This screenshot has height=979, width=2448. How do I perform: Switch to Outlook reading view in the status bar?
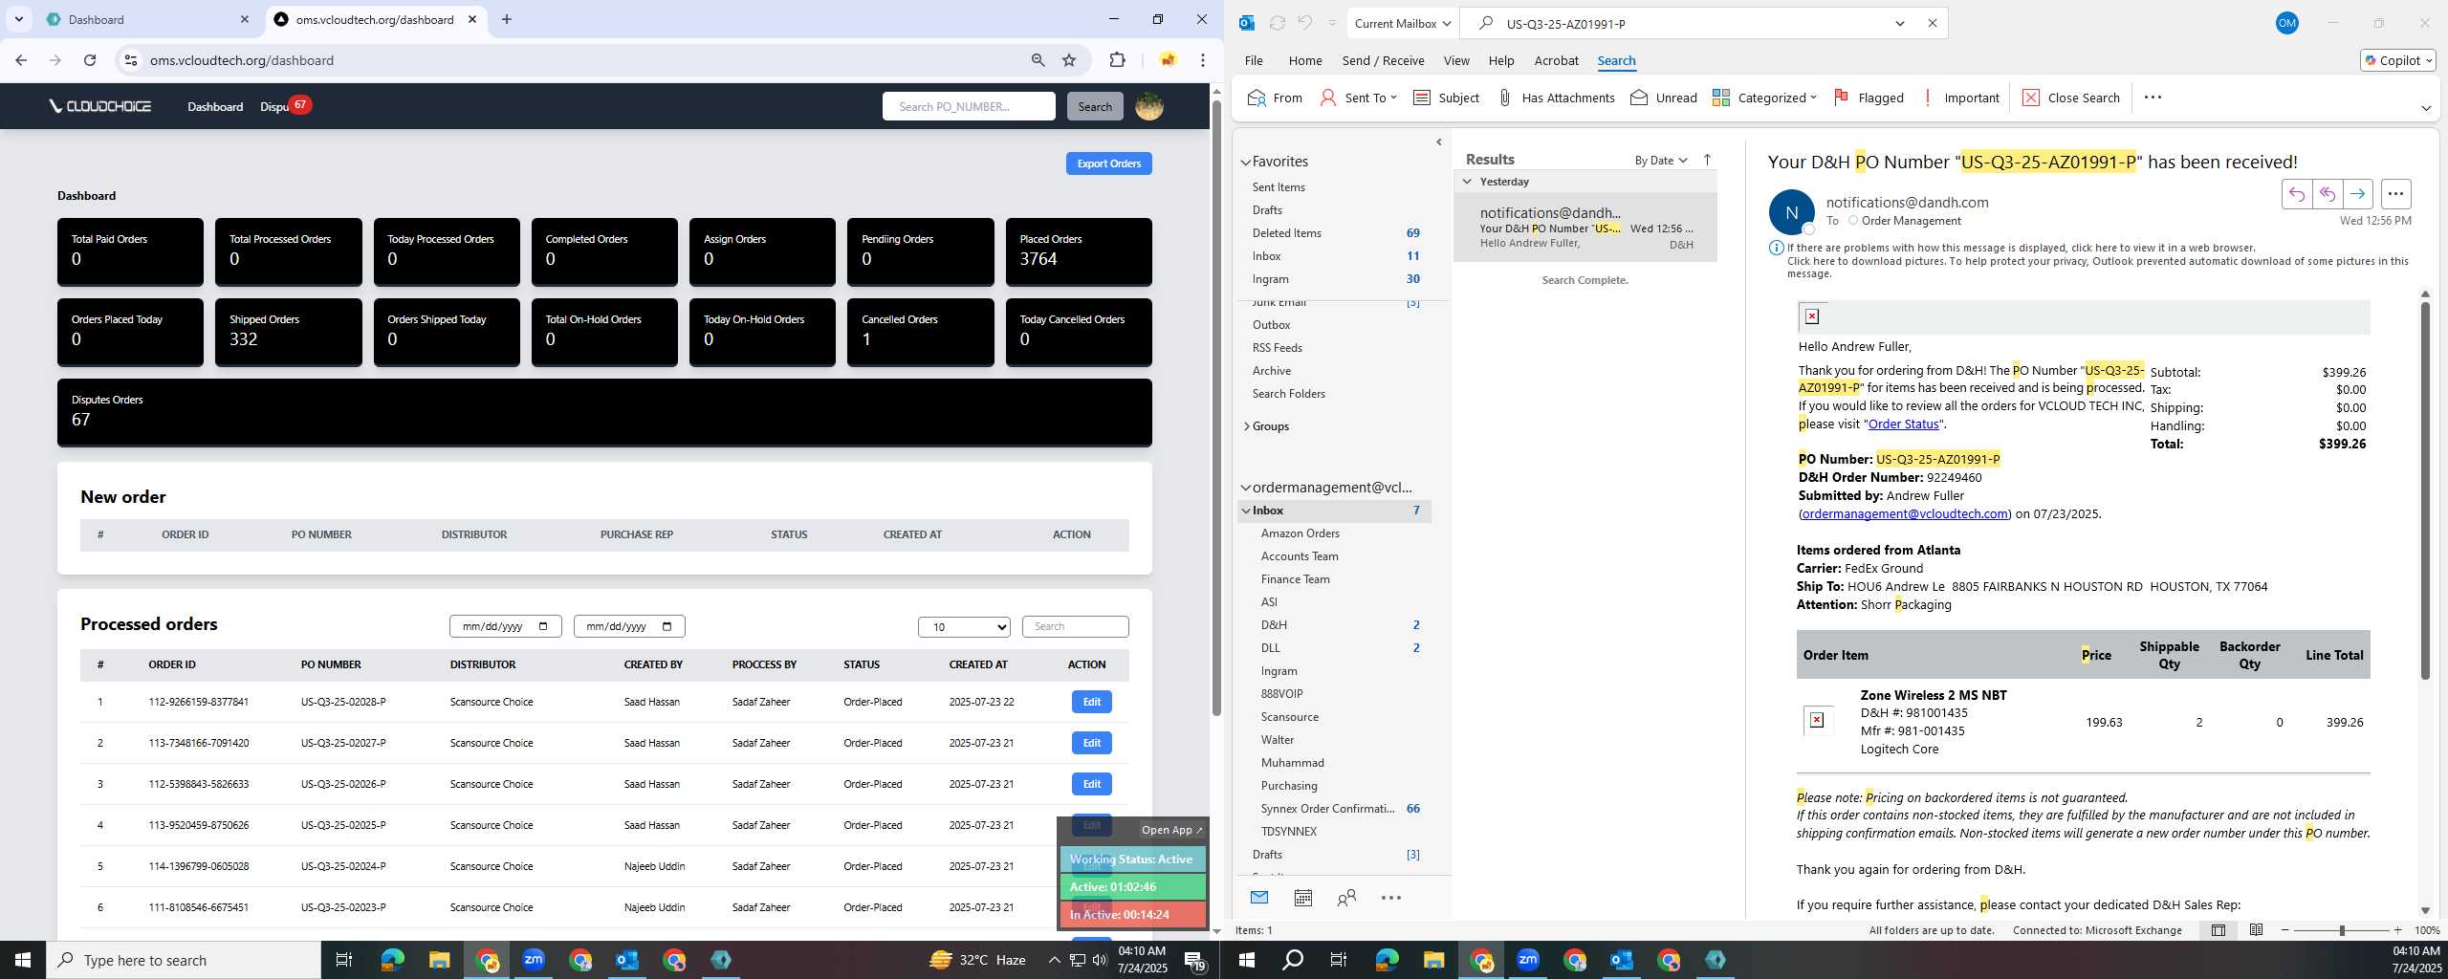coord(2256,930)
